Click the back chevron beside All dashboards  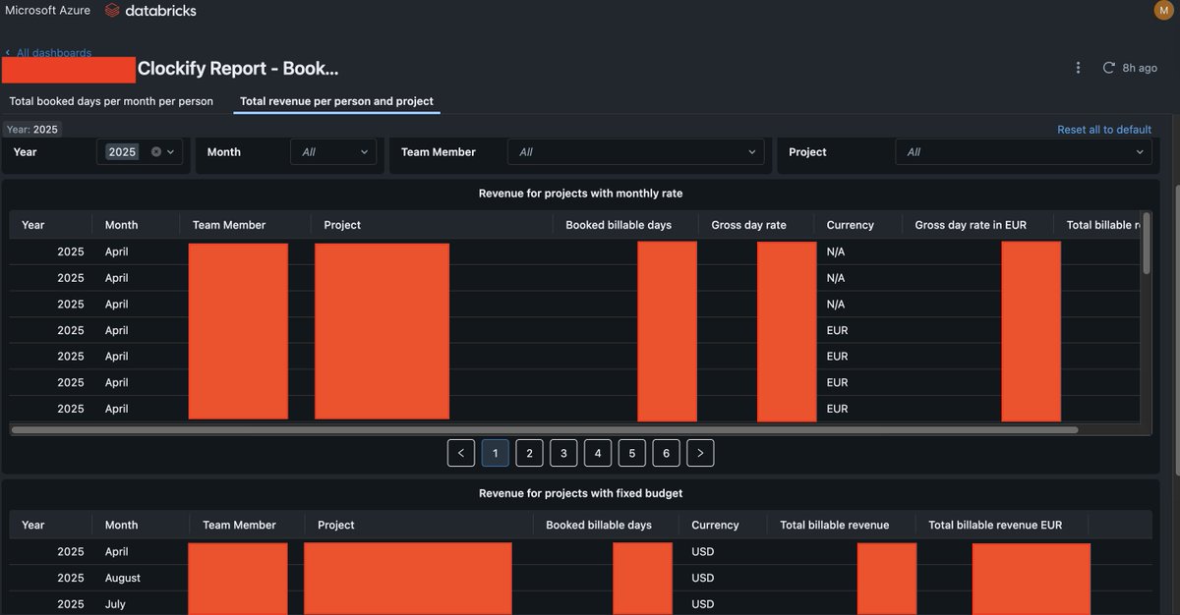coord(8,52)
